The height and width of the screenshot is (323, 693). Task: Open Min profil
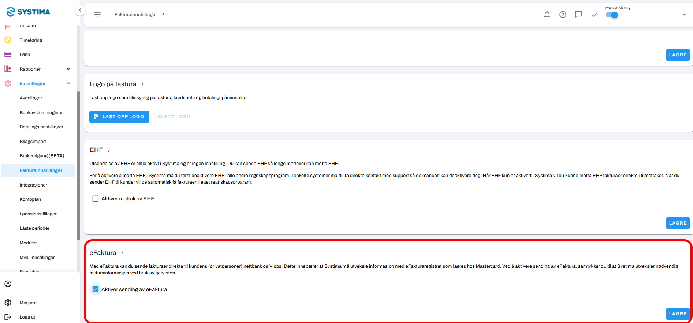(x=29, y=303)
